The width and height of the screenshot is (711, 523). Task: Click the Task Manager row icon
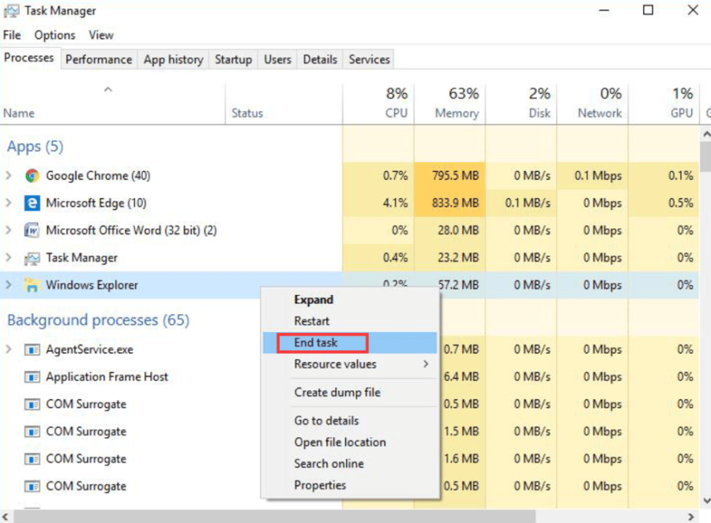32,258
